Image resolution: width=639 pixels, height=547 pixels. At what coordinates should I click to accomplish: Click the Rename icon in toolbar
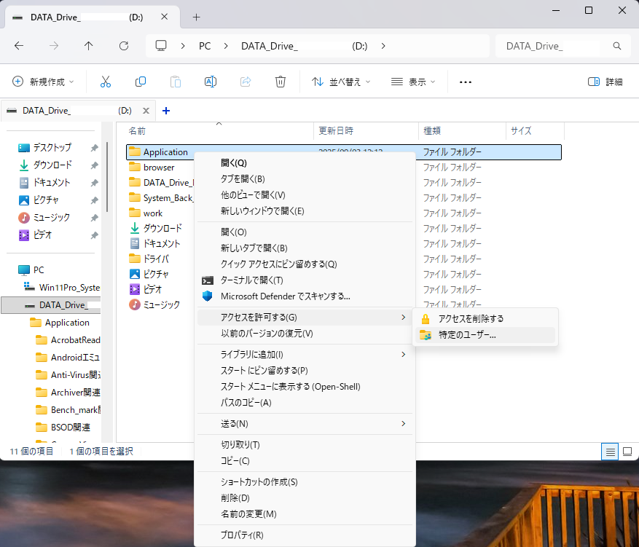click(x=210, y=82)
